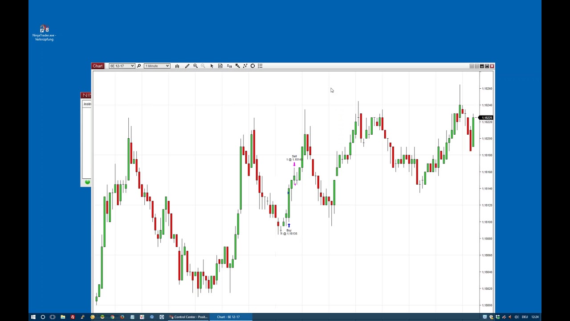Open the indicators icon
The height and width of the screenshot is (321, 570).
[x=245, y=66]
